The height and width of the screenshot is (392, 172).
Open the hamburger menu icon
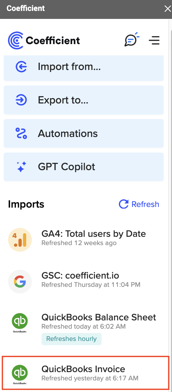[x=154, y=40]
